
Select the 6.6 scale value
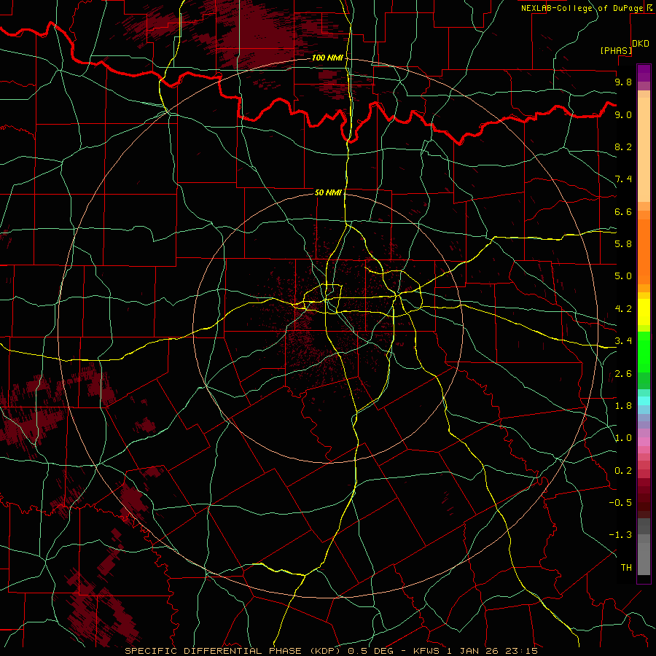tap(623, 211)
